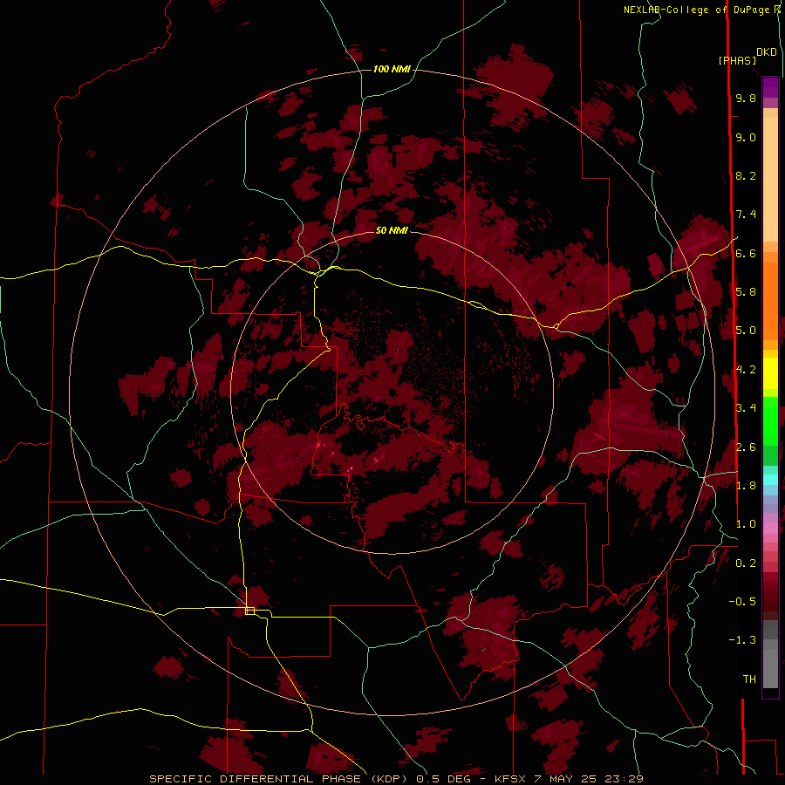Click the 3.4 value on the color scale
This screenshot has width=785, height=785.
(x=746, y=408)
